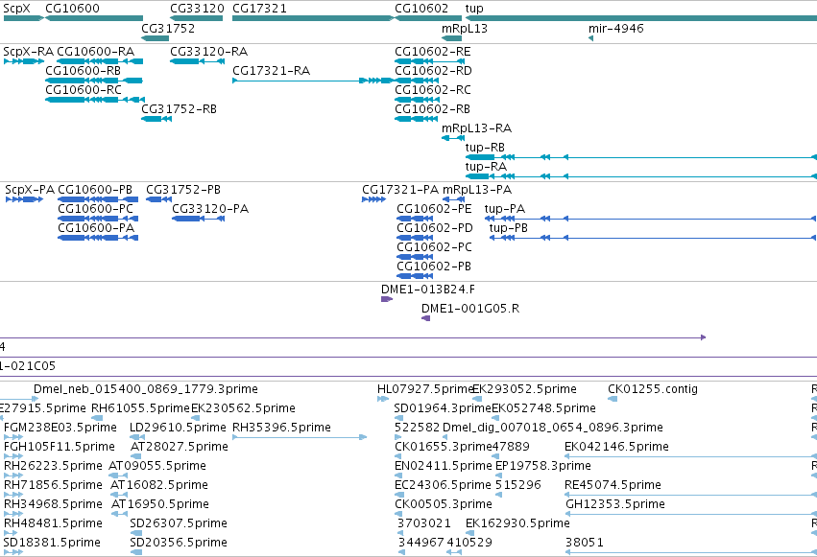Select CG10602-PB protein glyph
The image size is (817, 557).
coord(416,276)
